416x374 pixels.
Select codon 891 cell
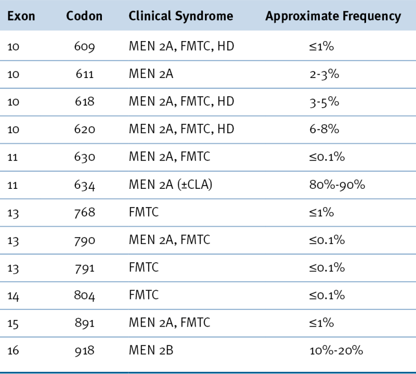click(84, 323)
